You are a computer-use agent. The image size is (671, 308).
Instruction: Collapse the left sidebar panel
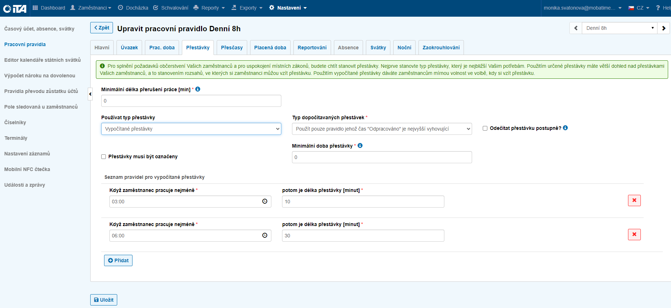[x=90, y=94]
